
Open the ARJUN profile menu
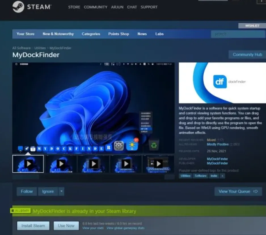click(117, 7)
